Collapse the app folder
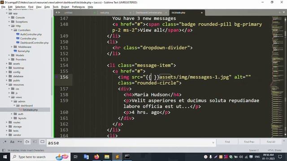This screenshot has height=161, width=287. tap(7, 13)
